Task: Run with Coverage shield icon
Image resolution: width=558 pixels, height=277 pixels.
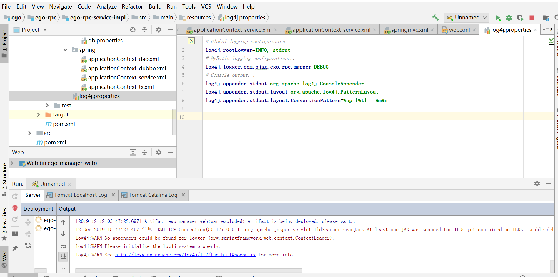Action: click(520, 18)
